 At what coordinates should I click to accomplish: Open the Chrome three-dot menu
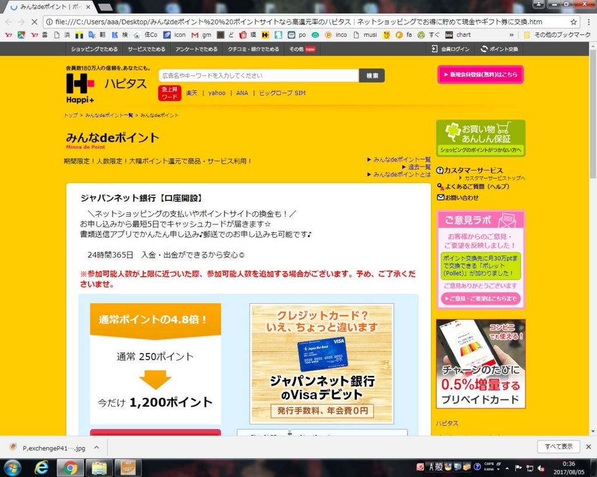pyautogui.click(x=589, y=22)
